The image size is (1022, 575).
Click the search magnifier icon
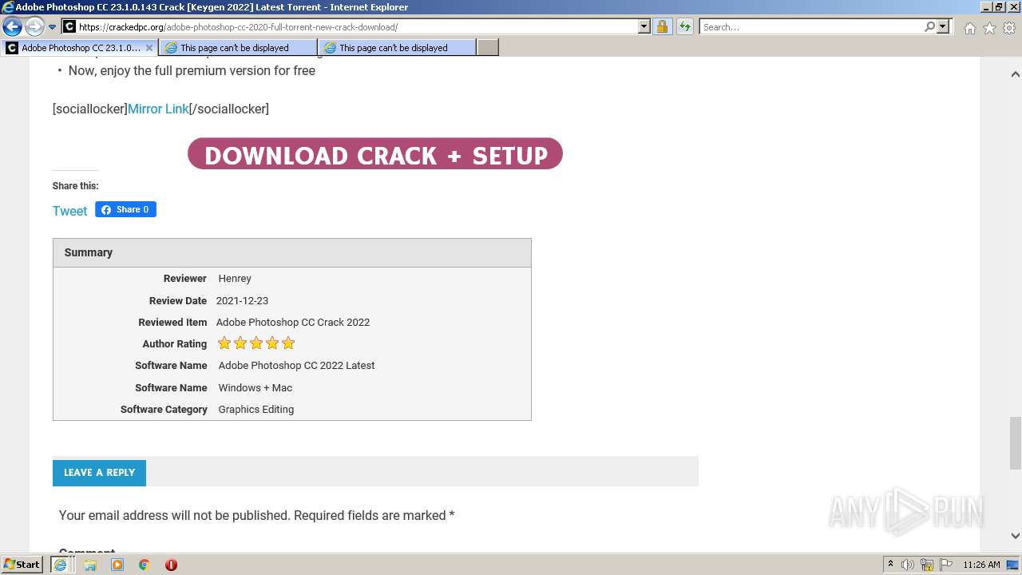click(929, 27)
